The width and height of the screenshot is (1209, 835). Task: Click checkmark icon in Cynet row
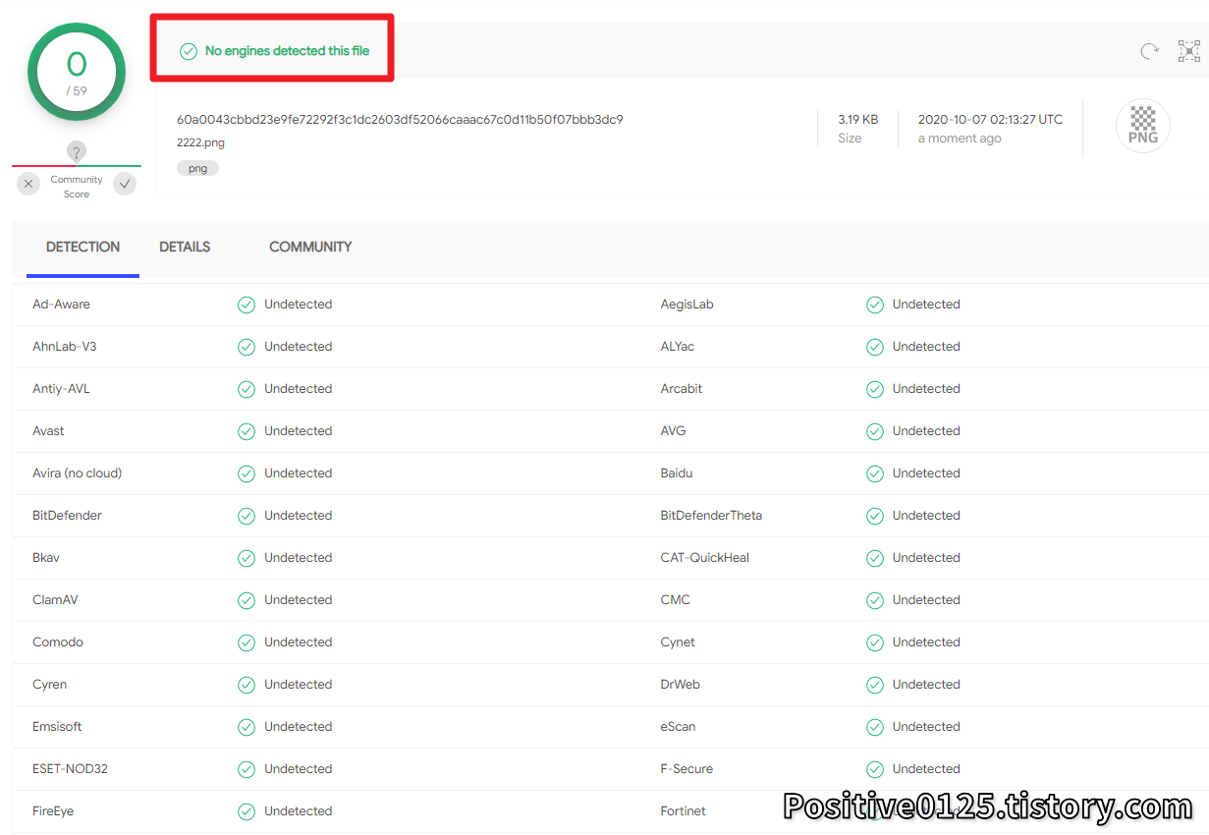pyautogui.click(x=875, y=642)
